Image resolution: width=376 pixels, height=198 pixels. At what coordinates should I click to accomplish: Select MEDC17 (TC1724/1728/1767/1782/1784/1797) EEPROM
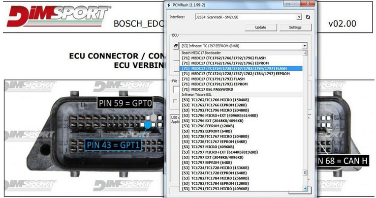pyautogui.click(x=241, y=74)
